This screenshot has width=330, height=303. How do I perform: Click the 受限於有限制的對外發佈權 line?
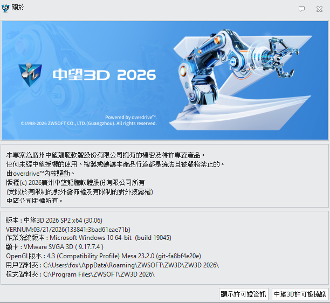coord(80,192)
